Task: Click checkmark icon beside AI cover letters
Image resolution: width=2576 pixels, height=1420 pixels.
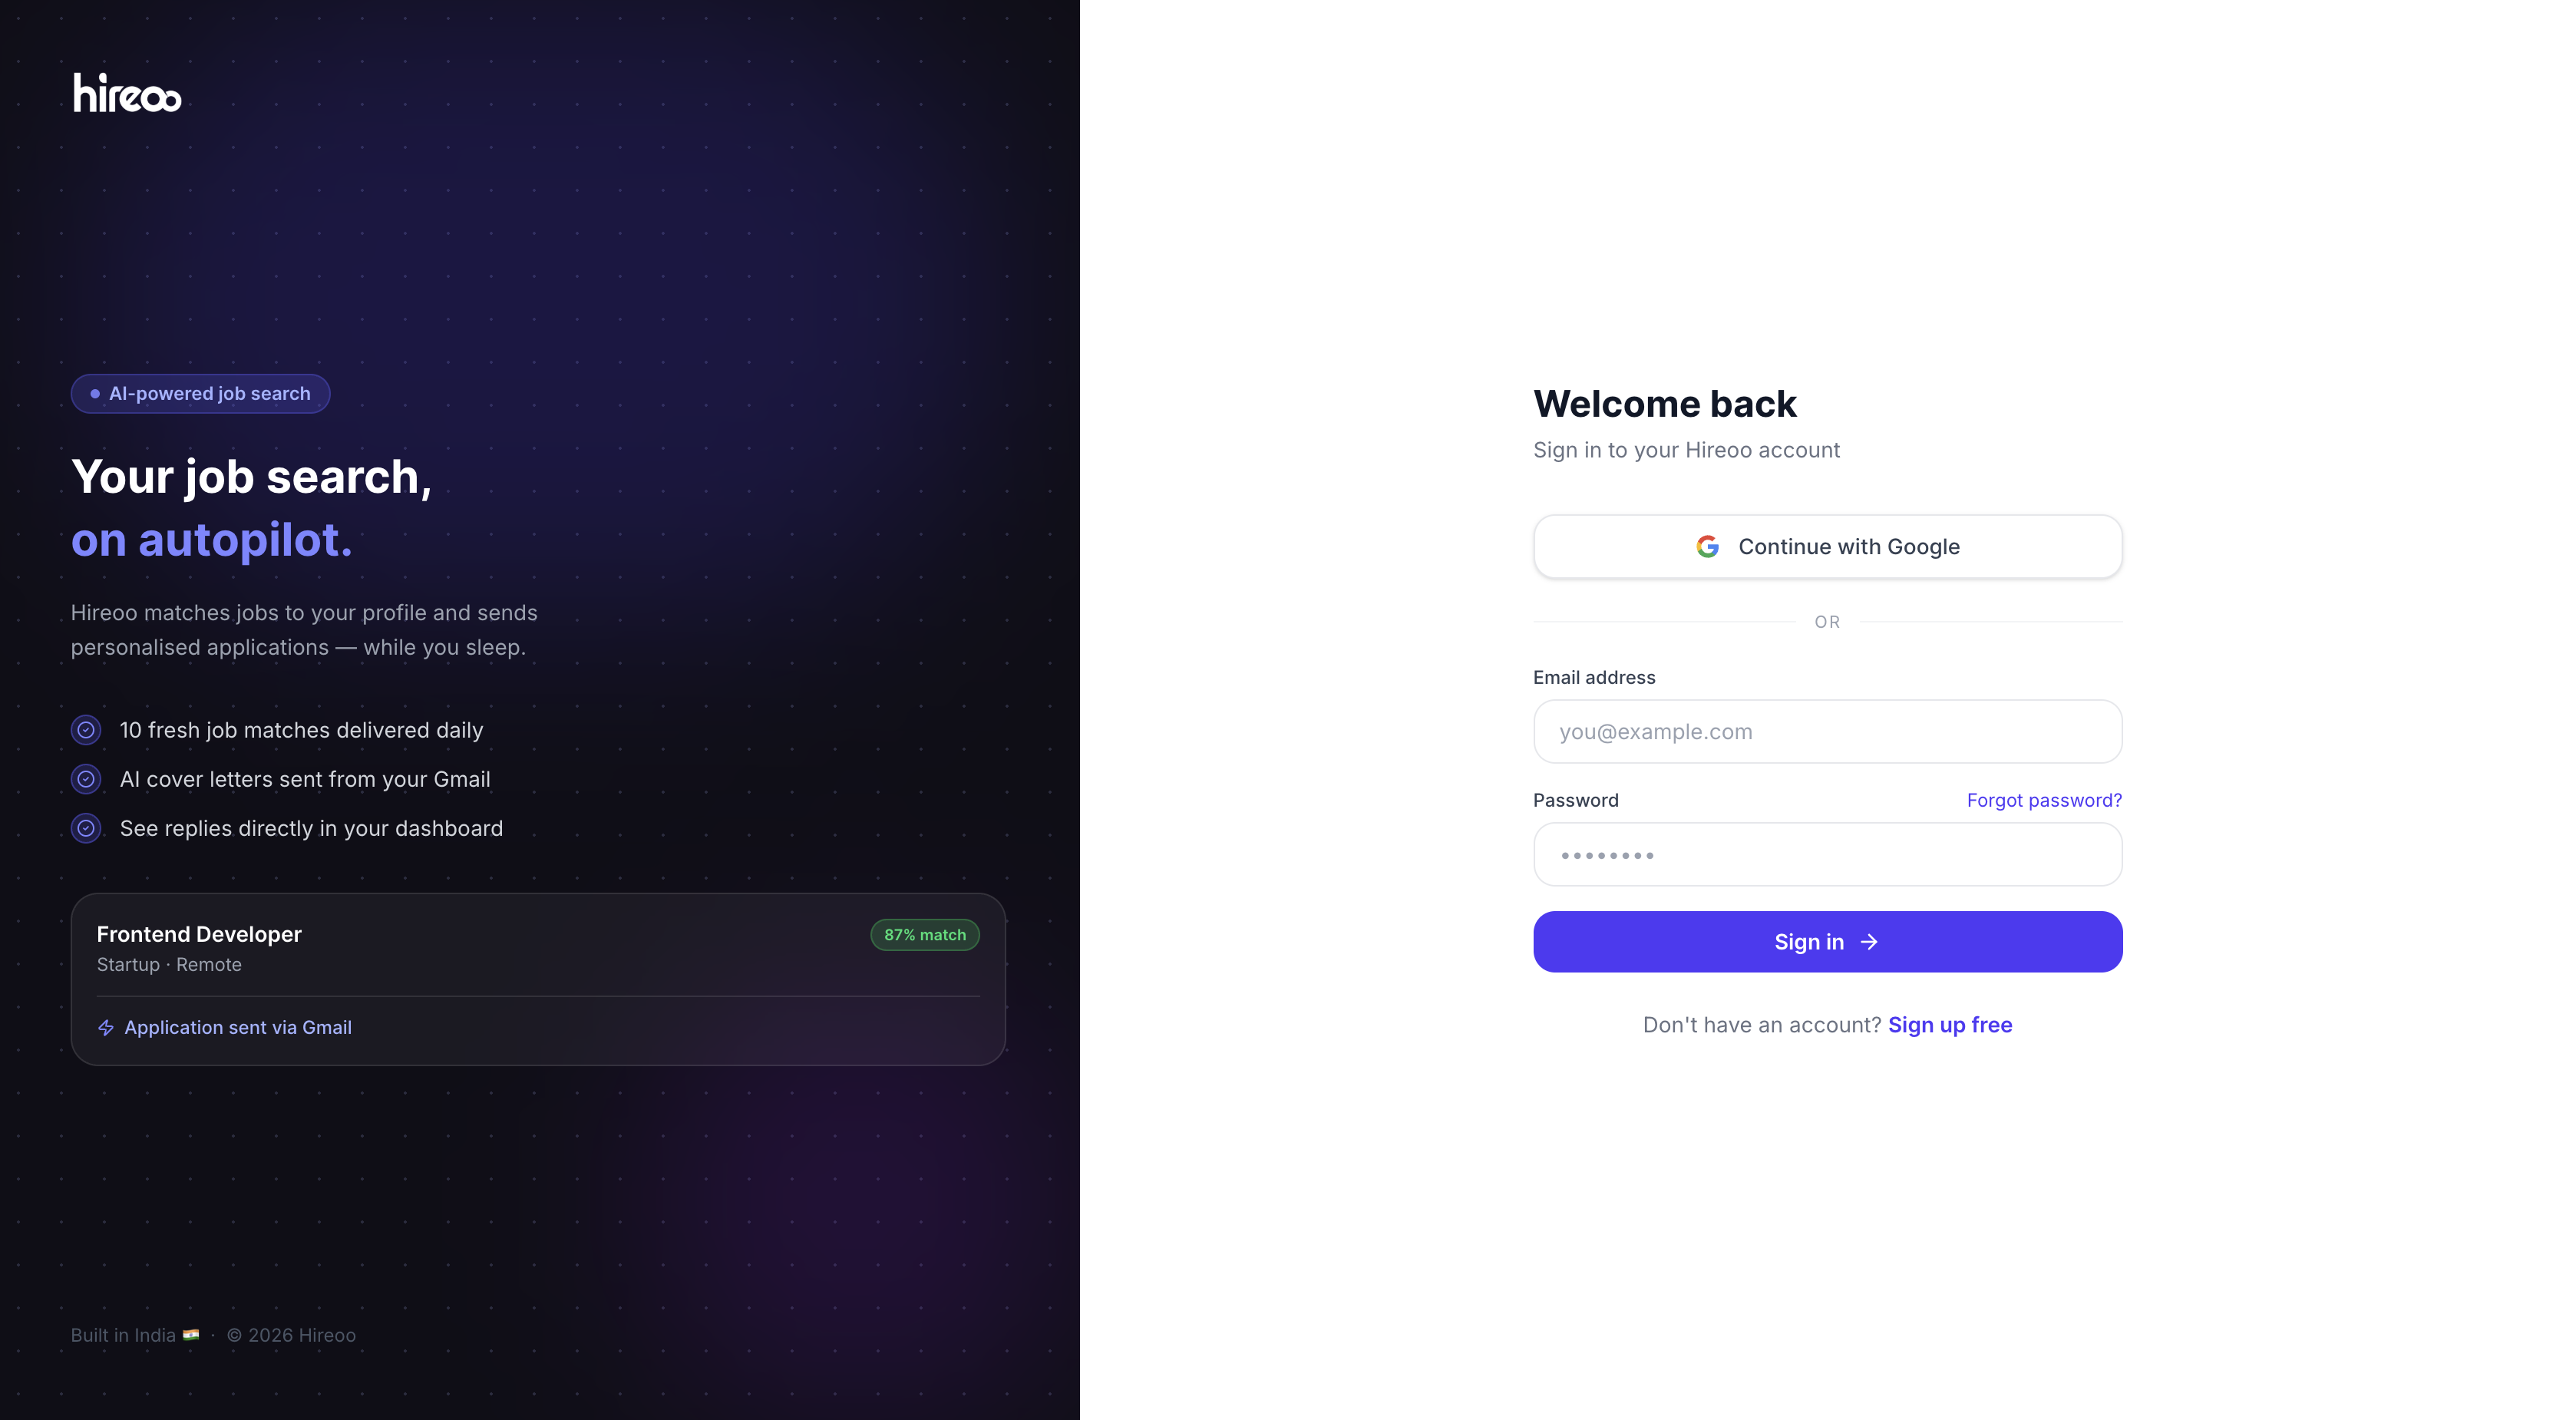Action: 86,779
